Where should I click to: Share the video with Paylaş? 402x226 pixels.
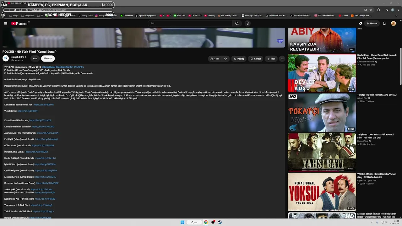pyautogui.click(x=239, y=59)
